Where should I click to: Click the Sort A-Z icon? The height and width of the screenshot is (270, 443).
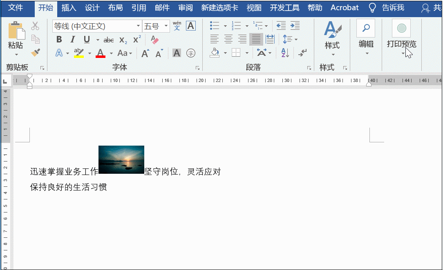click(x=285, y=53)
